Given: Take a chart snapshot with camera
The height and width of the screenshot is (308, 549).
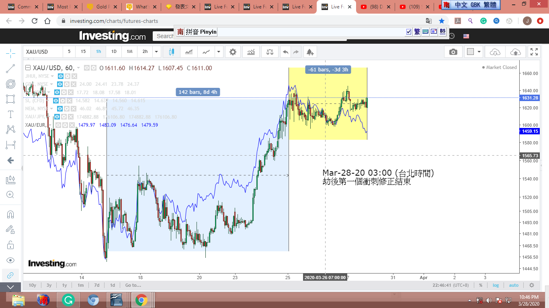Looking at the screenshot, I should tap(453, 52).
